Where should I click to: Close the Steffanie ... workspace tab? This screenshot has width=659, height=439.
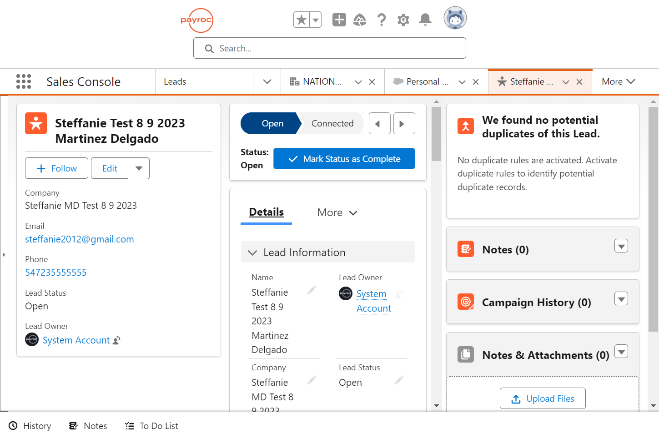[x=579, y=82]
